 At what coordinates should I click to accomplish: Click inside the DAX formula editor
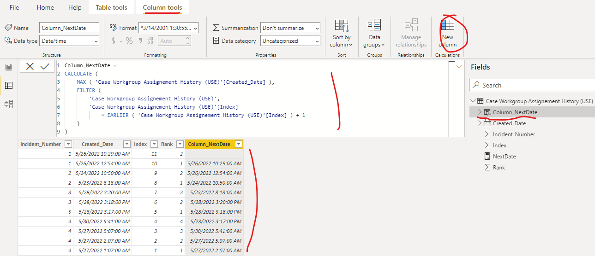coord(252,99)
